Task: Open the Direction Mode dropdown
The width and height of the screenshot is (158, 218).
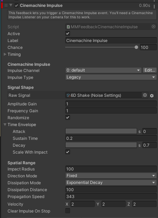Action: [x=111, y=176]
